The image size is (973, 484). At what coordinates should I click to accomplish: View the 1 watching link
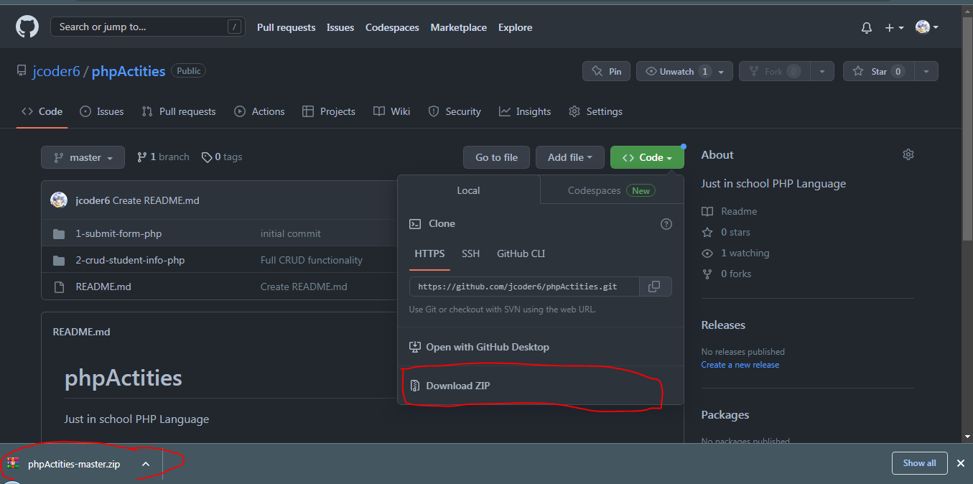click(x=736, y=253)
